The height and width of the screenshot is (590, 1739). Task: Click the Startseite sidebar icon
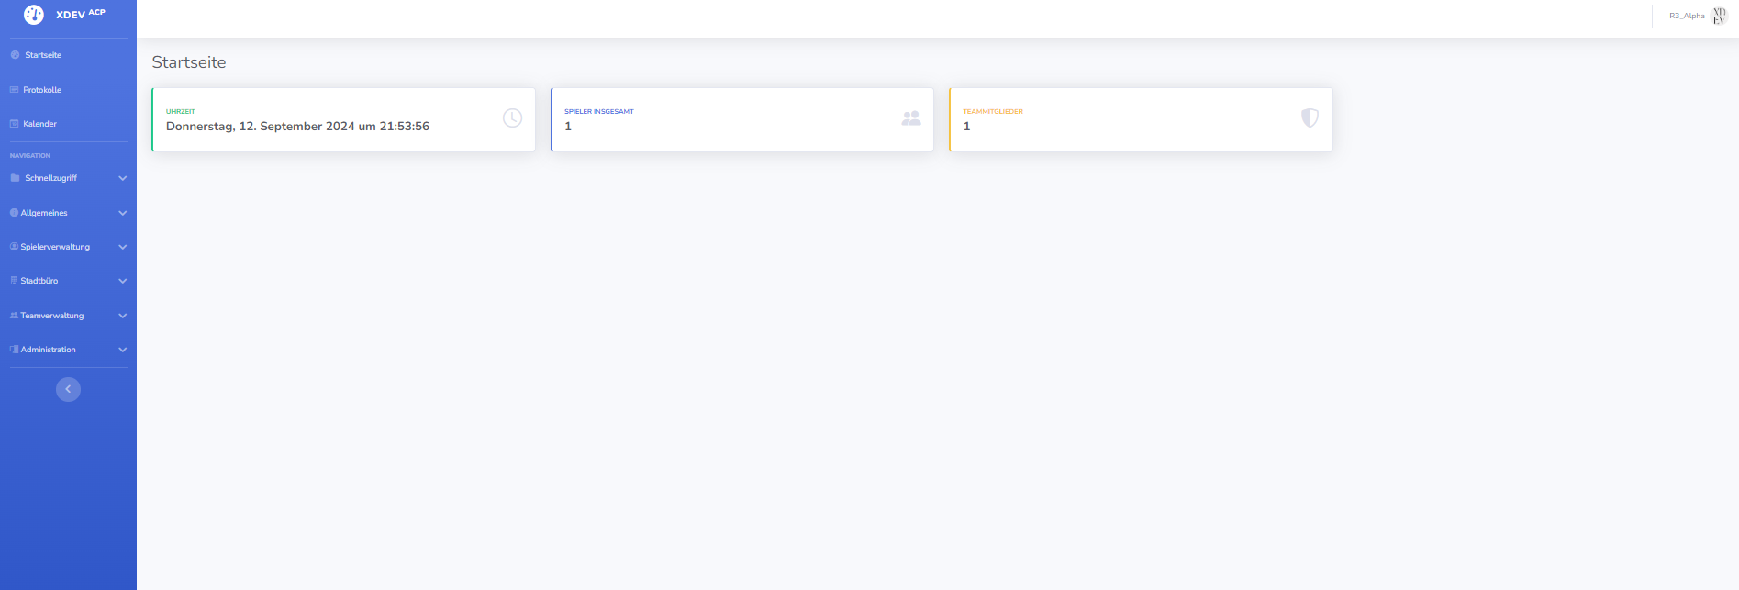(15, 55)
